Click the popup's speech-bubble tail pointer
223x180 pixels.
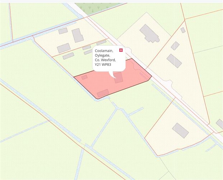(x=112, y=75)
